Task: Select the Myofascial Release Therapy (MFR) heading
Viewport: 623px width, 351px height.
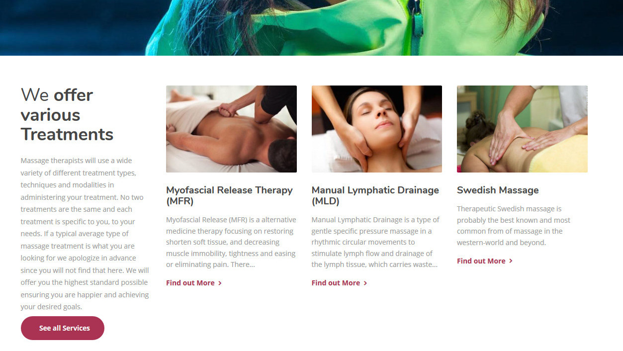Action: (x=229, y=195)
